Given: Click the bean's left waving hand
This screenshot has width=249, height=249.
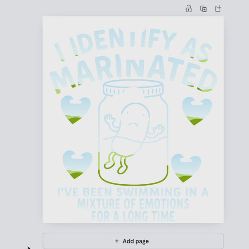Looking at the screenshot, I should click(x=110, y=121).
